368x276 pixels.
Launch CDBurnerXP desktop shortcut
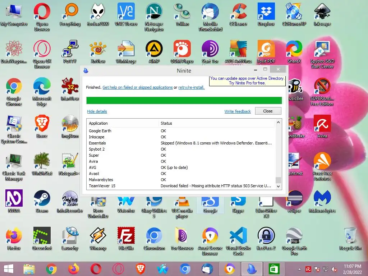tap(294, 14)
